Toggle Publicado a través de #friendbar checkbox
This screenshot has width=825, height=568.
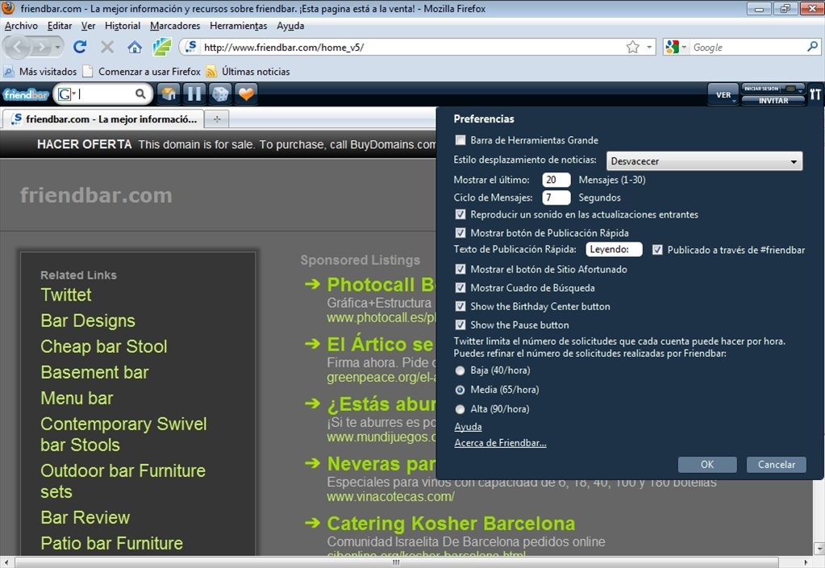[x=657, y=250]
